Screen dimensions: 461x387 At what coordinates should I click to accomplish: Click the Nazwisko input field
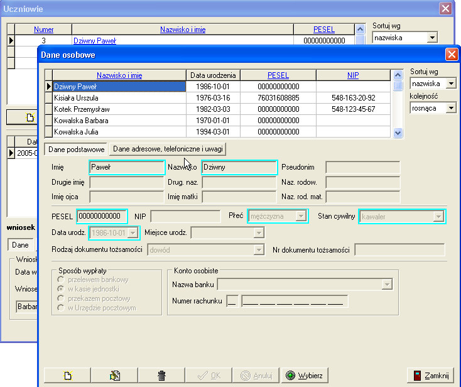click(x=239, y=167)
